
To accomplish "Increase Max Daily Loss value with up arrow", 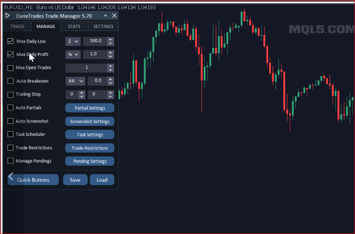I will pyautogui.click(x=110, y=40).
